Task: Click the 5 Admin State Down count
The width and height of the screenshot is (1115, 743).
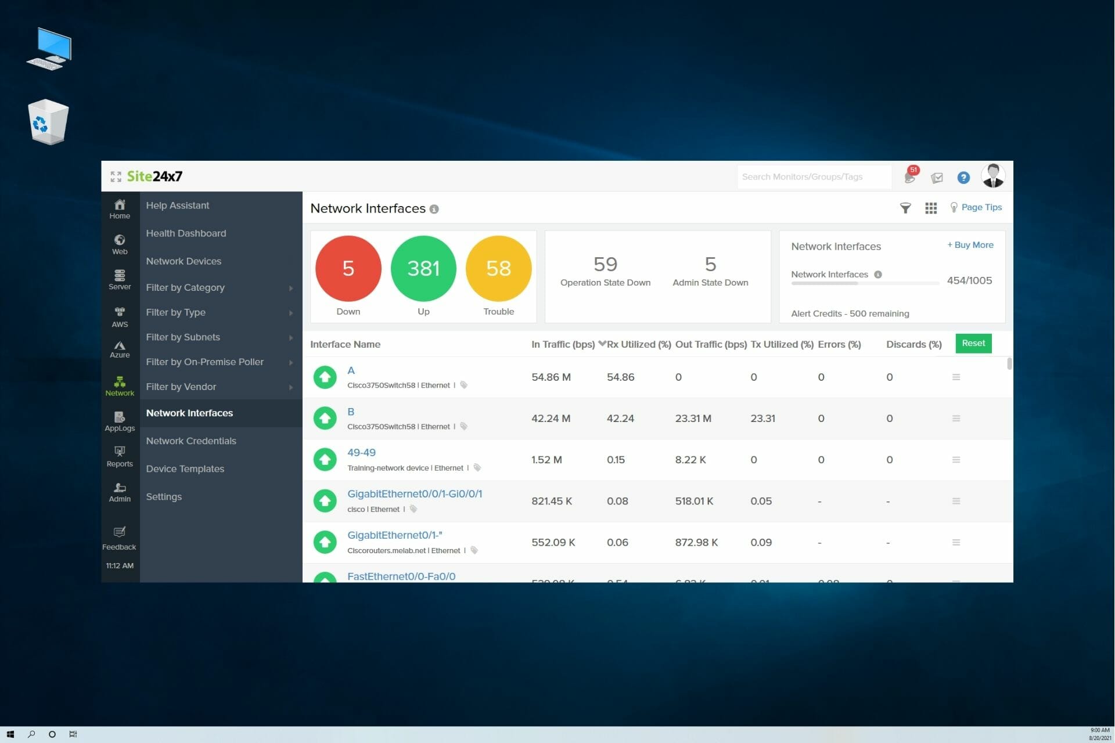Action: [710, 264]
